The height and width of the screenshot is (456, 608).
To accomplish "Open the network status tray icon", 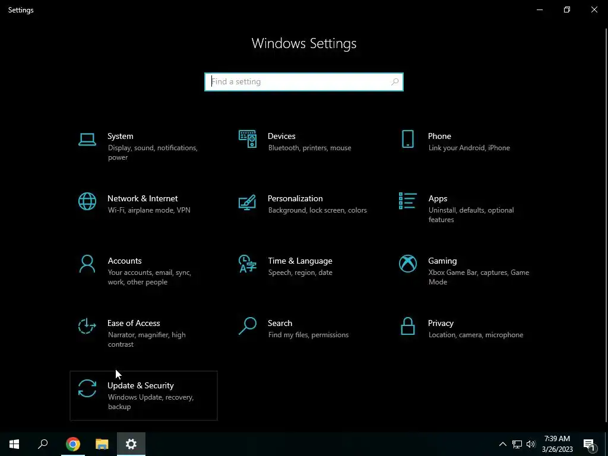I will 517,444.
